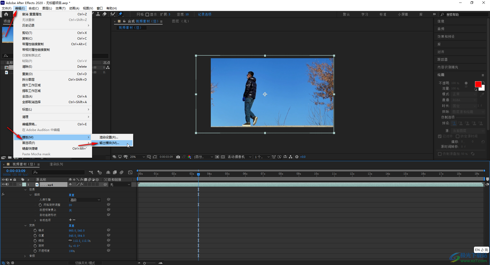This screenshot has width=490, height=265.
Task: Enable the grid 显示 checkbox
Action: click(x=147, y=15)
